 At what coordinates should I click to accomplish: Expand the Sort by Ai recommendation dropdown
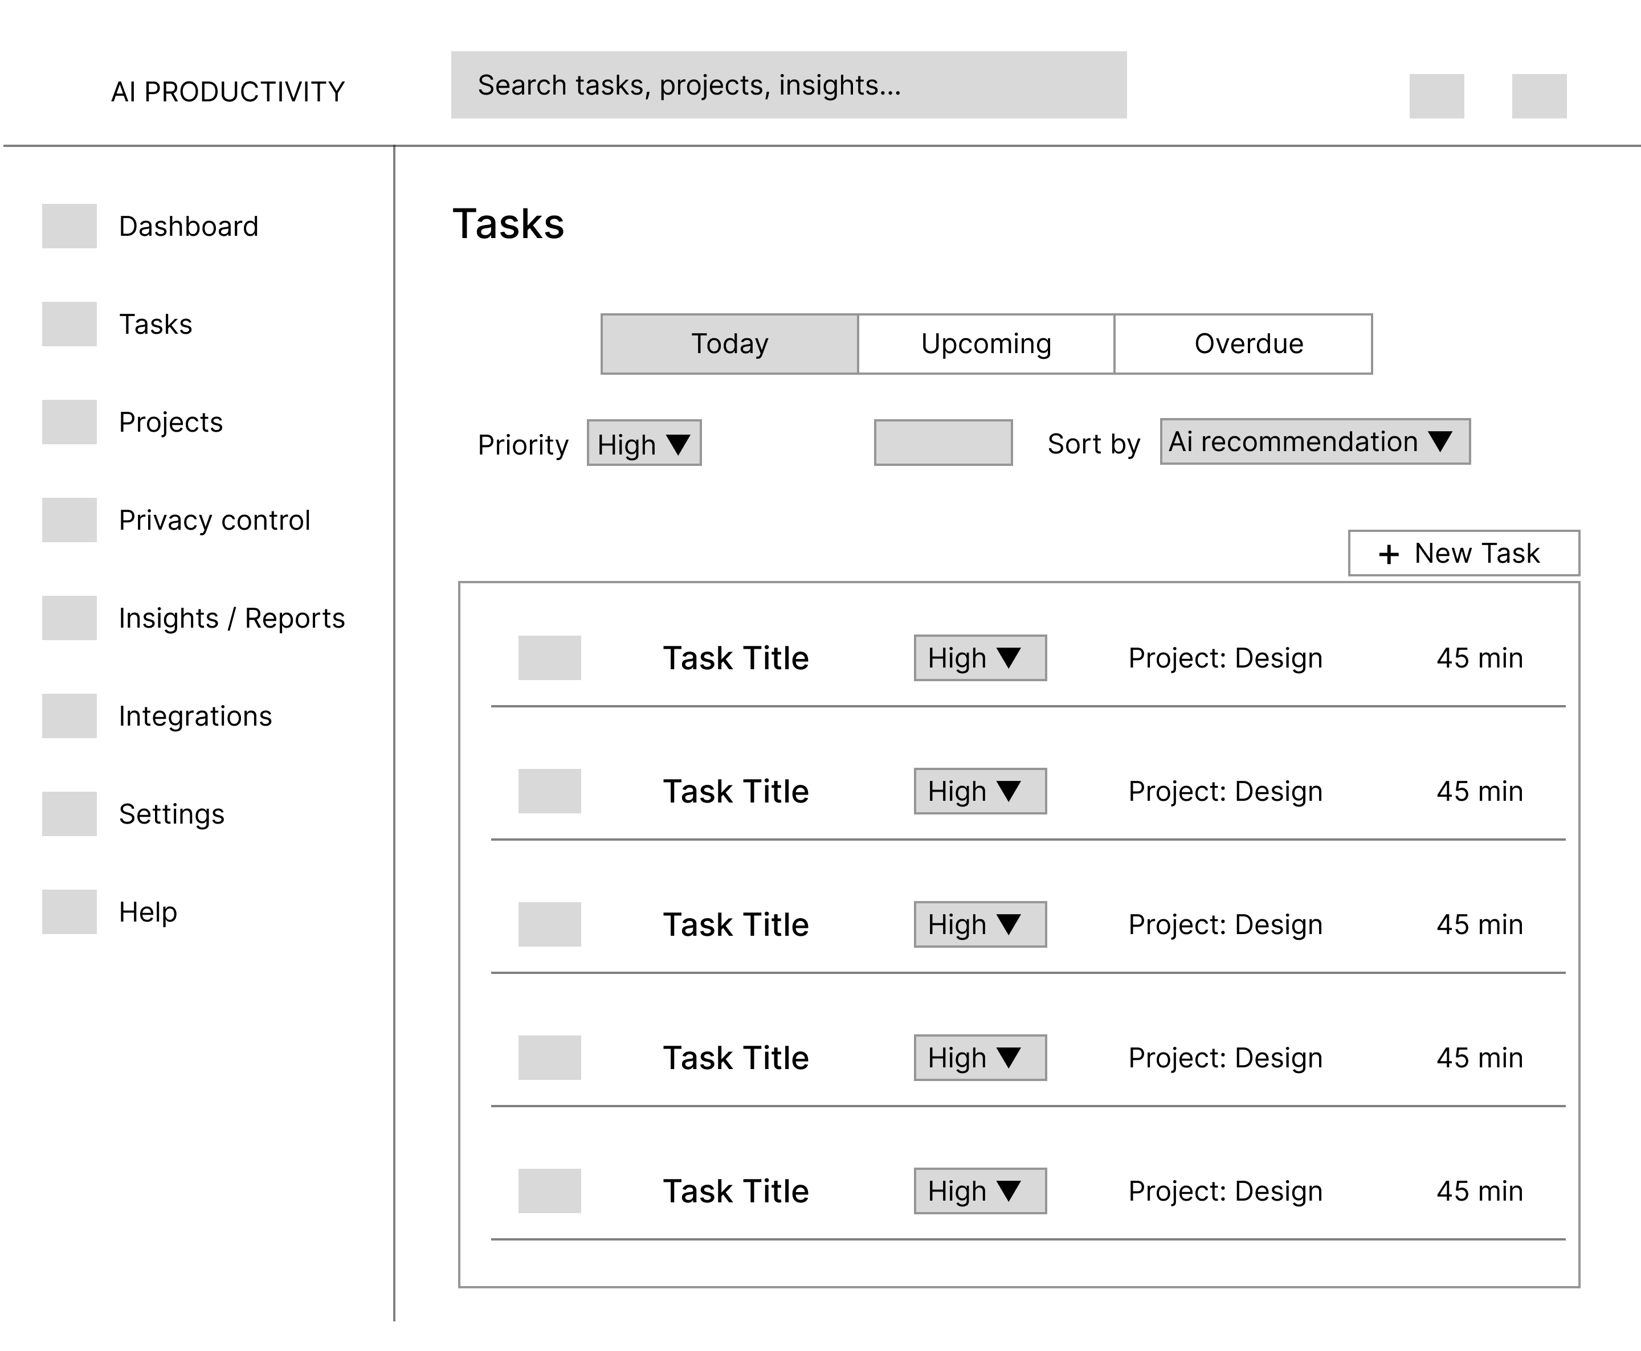coord(1314,442)
